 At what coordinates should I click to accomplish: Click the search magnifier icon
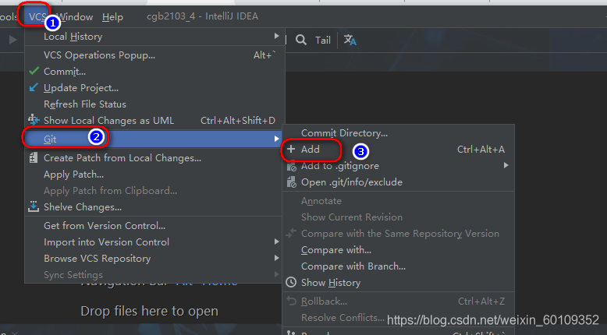[301, 40]
